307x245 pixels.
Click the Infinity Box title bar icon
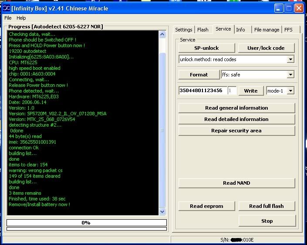[x=6, y=8]
